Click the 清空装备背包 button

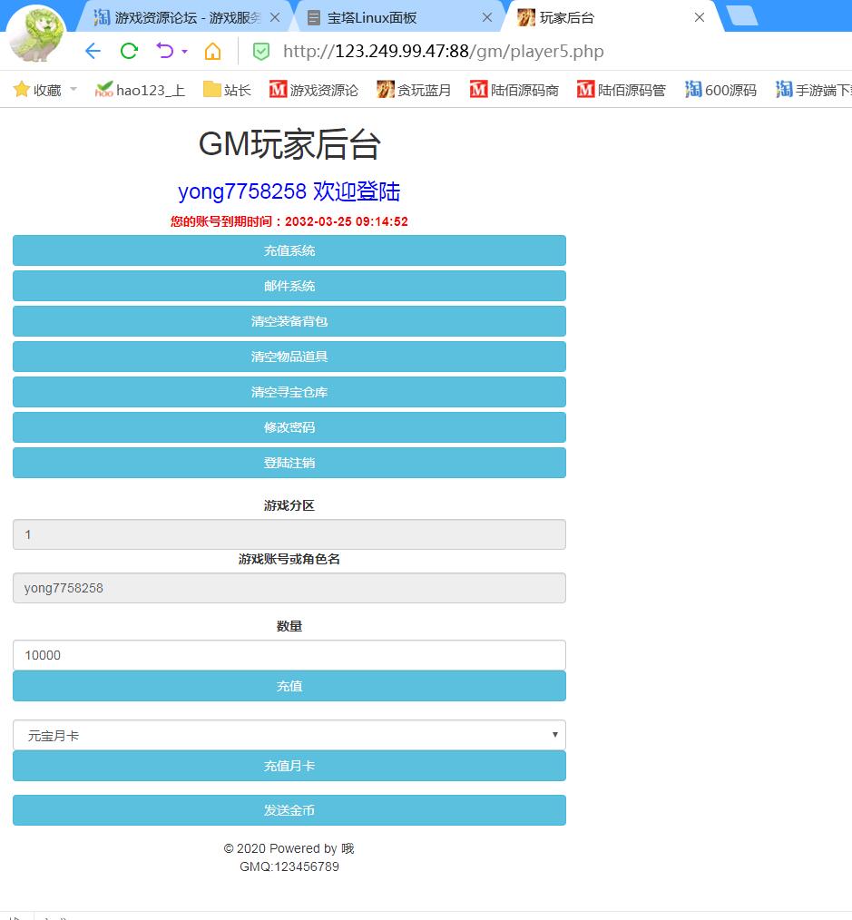pos(289,321)
